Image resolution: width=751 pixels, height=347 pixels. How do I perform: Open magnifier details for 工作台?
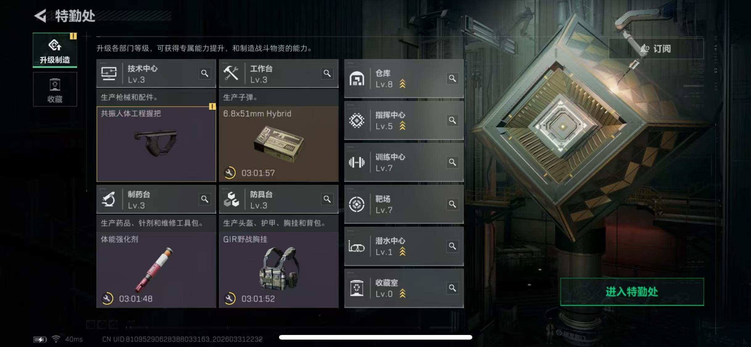pos(327,73)
